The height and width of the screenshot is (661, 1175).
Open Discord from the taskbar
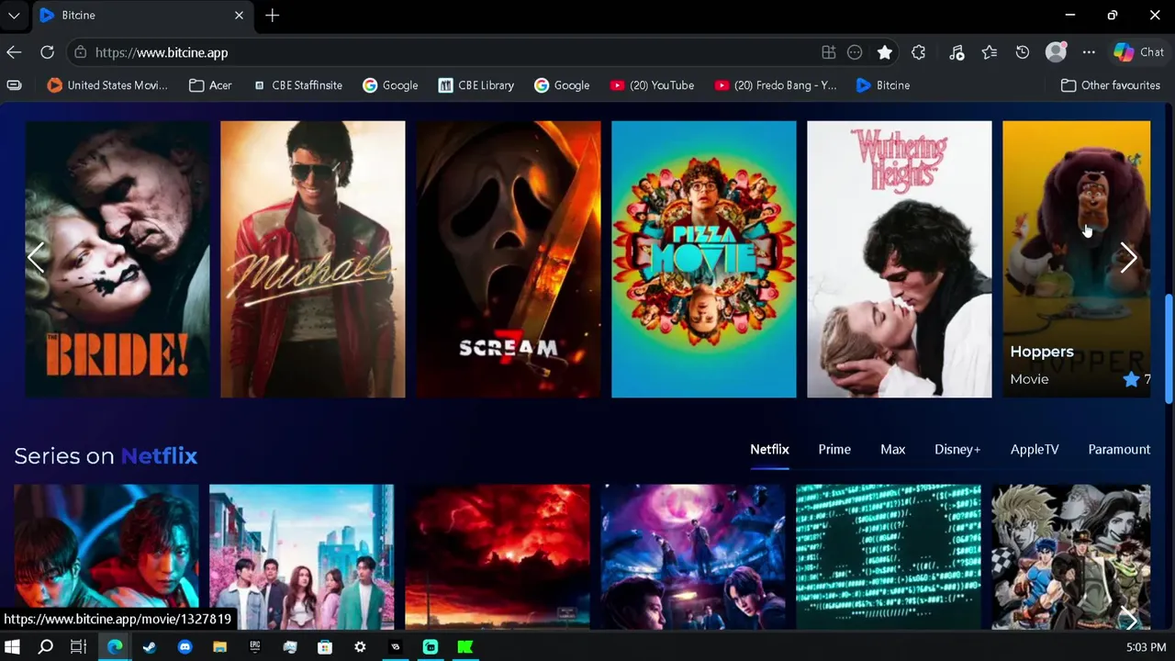[x=185, y=647]
